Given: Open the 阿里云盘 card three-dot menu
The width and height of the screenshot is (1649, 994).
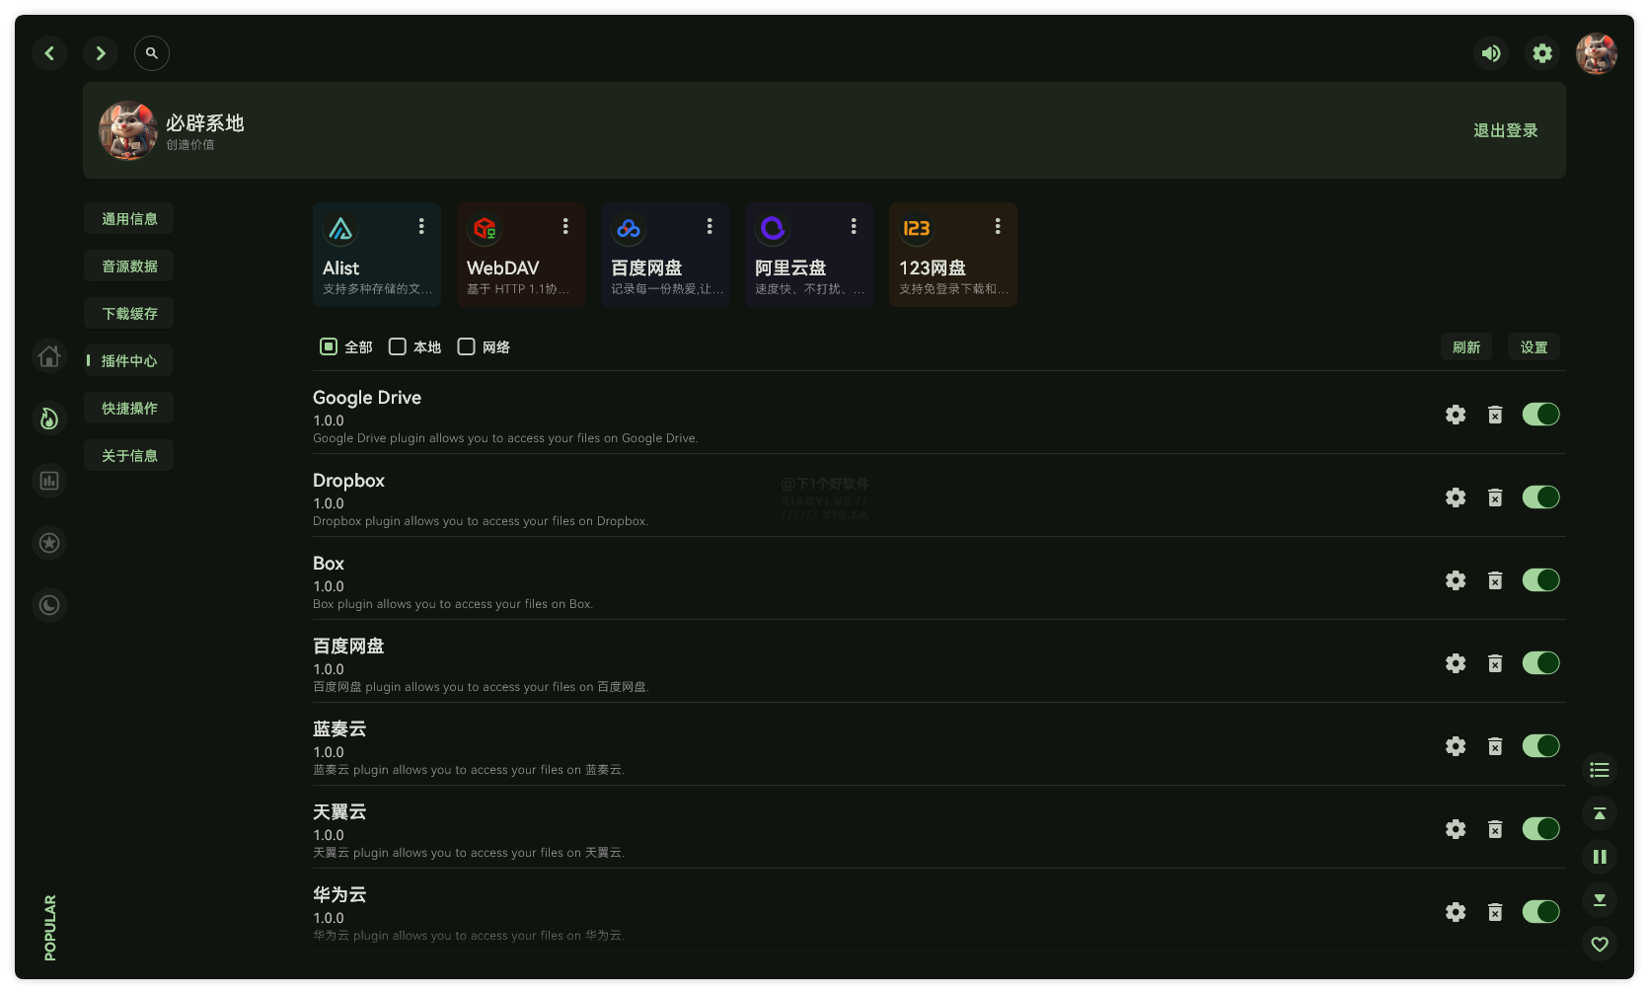Looking at the screenshot, I should coord(854,226).
